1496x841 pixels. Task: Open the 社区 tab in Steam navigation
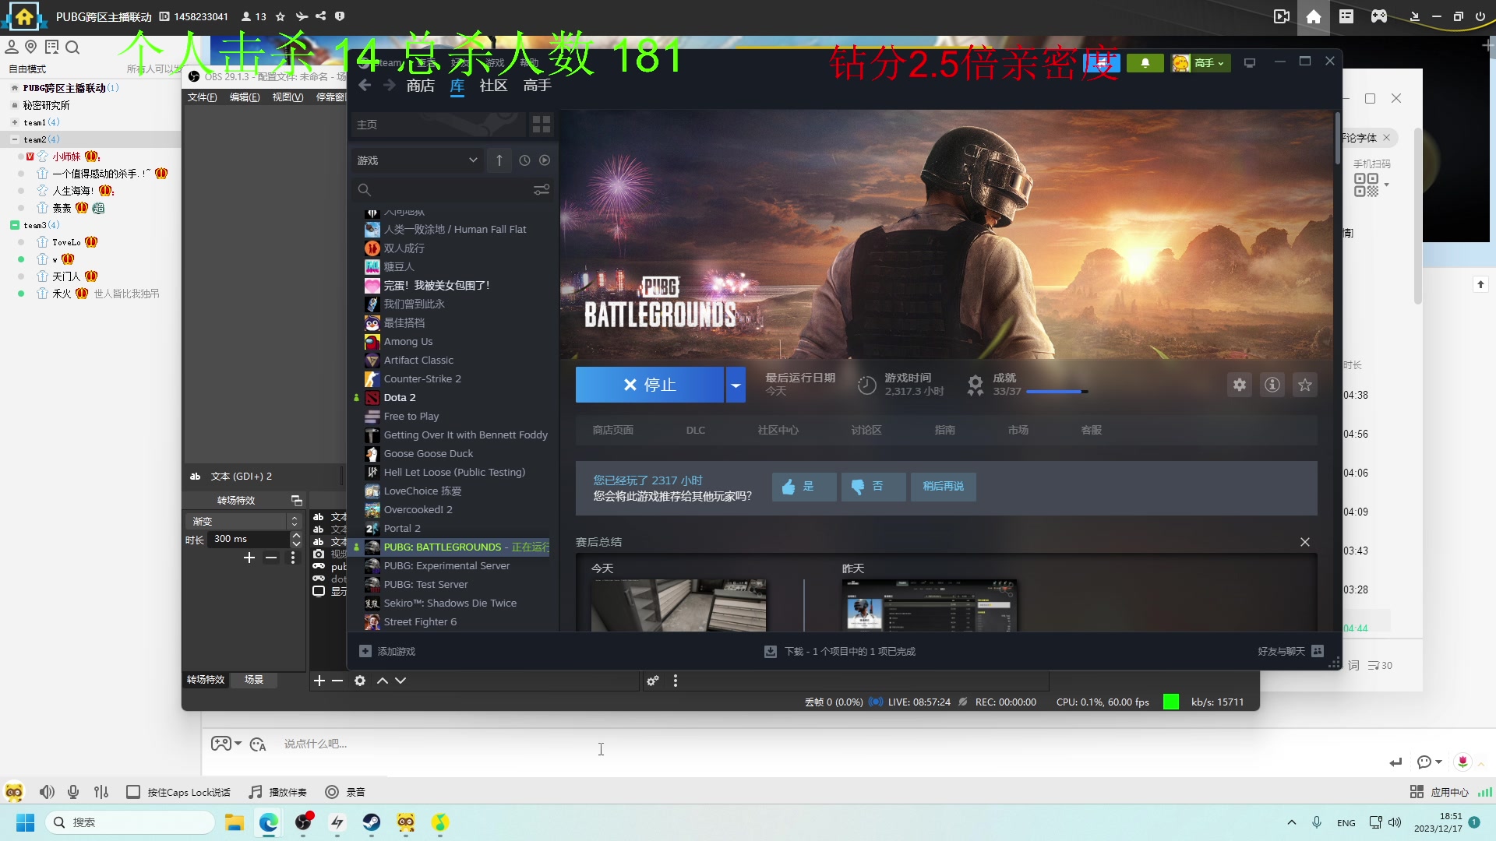tap(492, 86)
